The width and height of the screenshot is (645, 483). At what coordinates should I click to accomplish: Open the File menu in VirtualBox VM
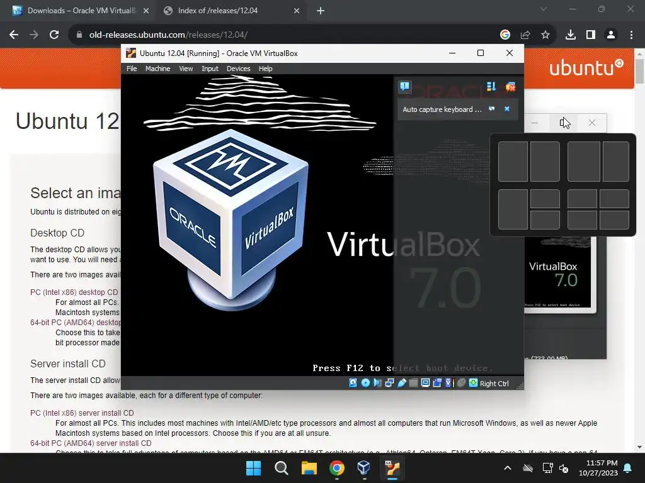(x=132, y=69)
